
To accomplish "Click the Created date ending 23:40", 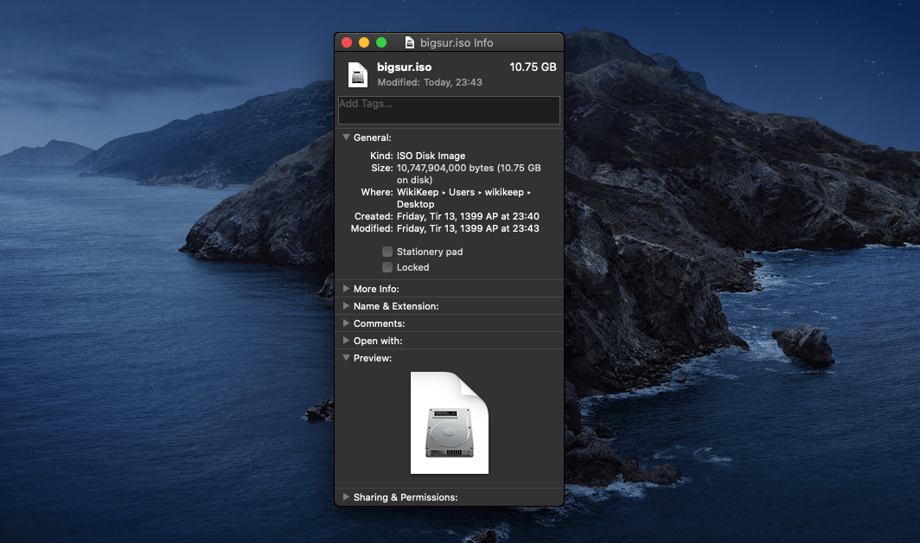I will click(468, 216).
